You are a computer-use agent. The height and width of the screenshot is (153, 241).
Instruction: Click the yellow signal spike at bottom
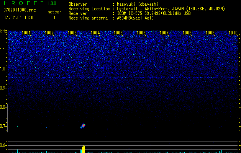pyautogui.click(x=83, y=149)
